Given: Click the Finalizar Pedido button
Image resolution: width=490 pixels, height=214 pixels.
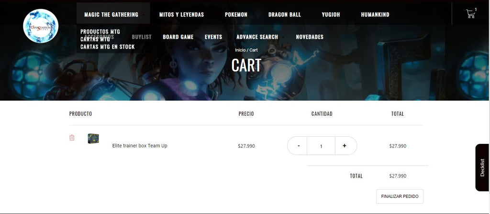Looking at the screenshot, I should point(400,196).
